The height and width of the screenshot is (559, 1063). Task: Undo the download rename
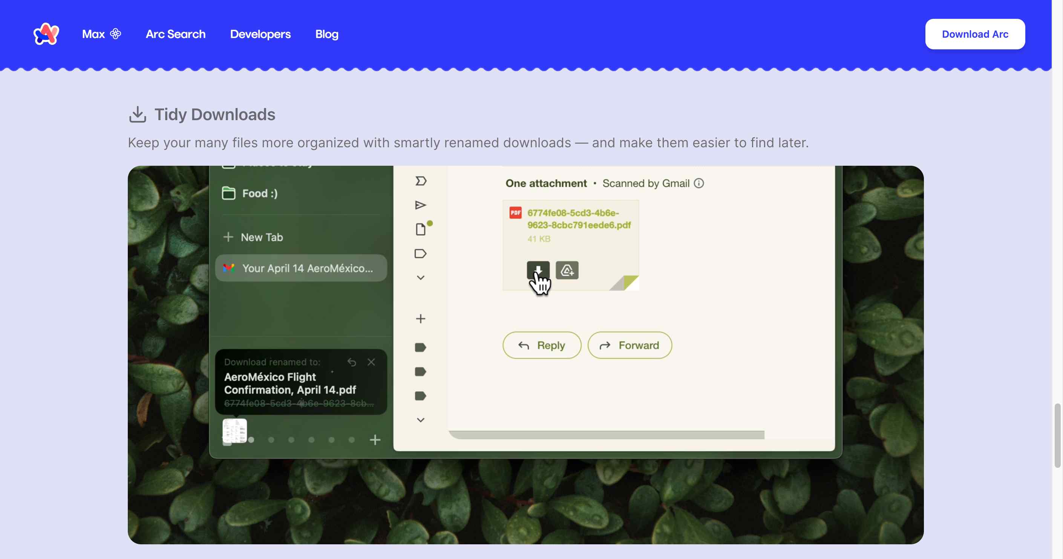[x=352, y=362]
